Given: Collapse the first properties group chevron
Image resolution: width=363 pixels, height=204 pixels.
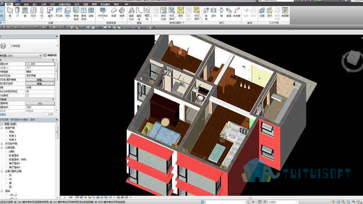Looking at the screenshot, I should pos(53,60).
